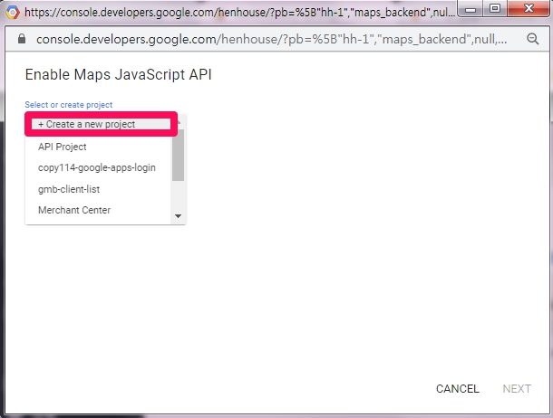The width and height of the screenshot is (553, 418).
Task: Click the NEXT button
Action: [517, 389]
